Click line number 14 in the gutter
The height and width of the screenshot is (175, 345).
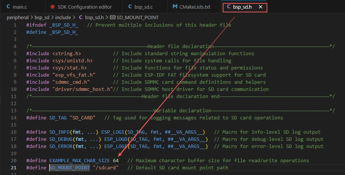coord(14,118)
